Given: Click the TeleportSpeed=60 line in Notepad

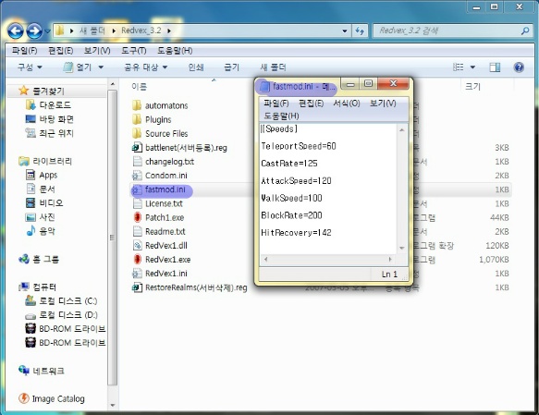Looking at the screenshot, I should 299,146.
